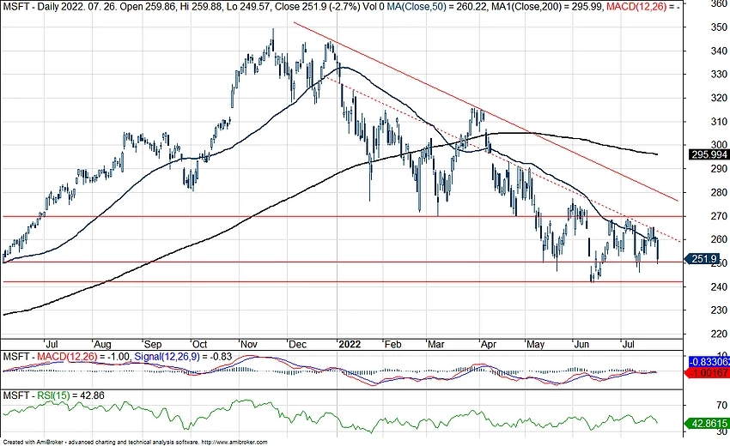Click the blue -0.833062 signal value tag
Viewport: 730px width, 446px height.
point(709,362)
